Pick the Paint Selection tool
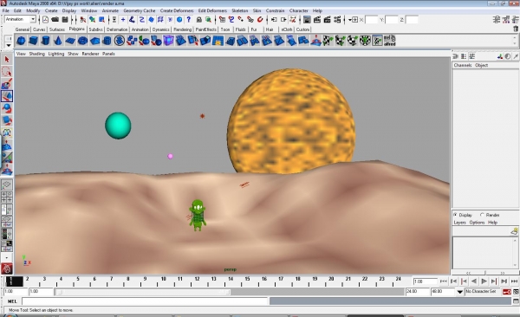This screenshot has width=520, height=317. pos(7,84)
